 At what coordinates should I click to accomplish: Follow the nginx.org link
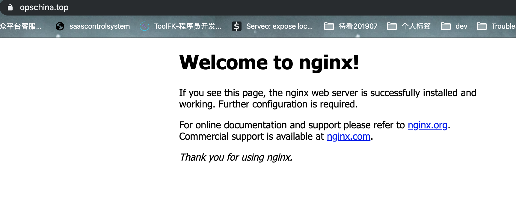428,125
